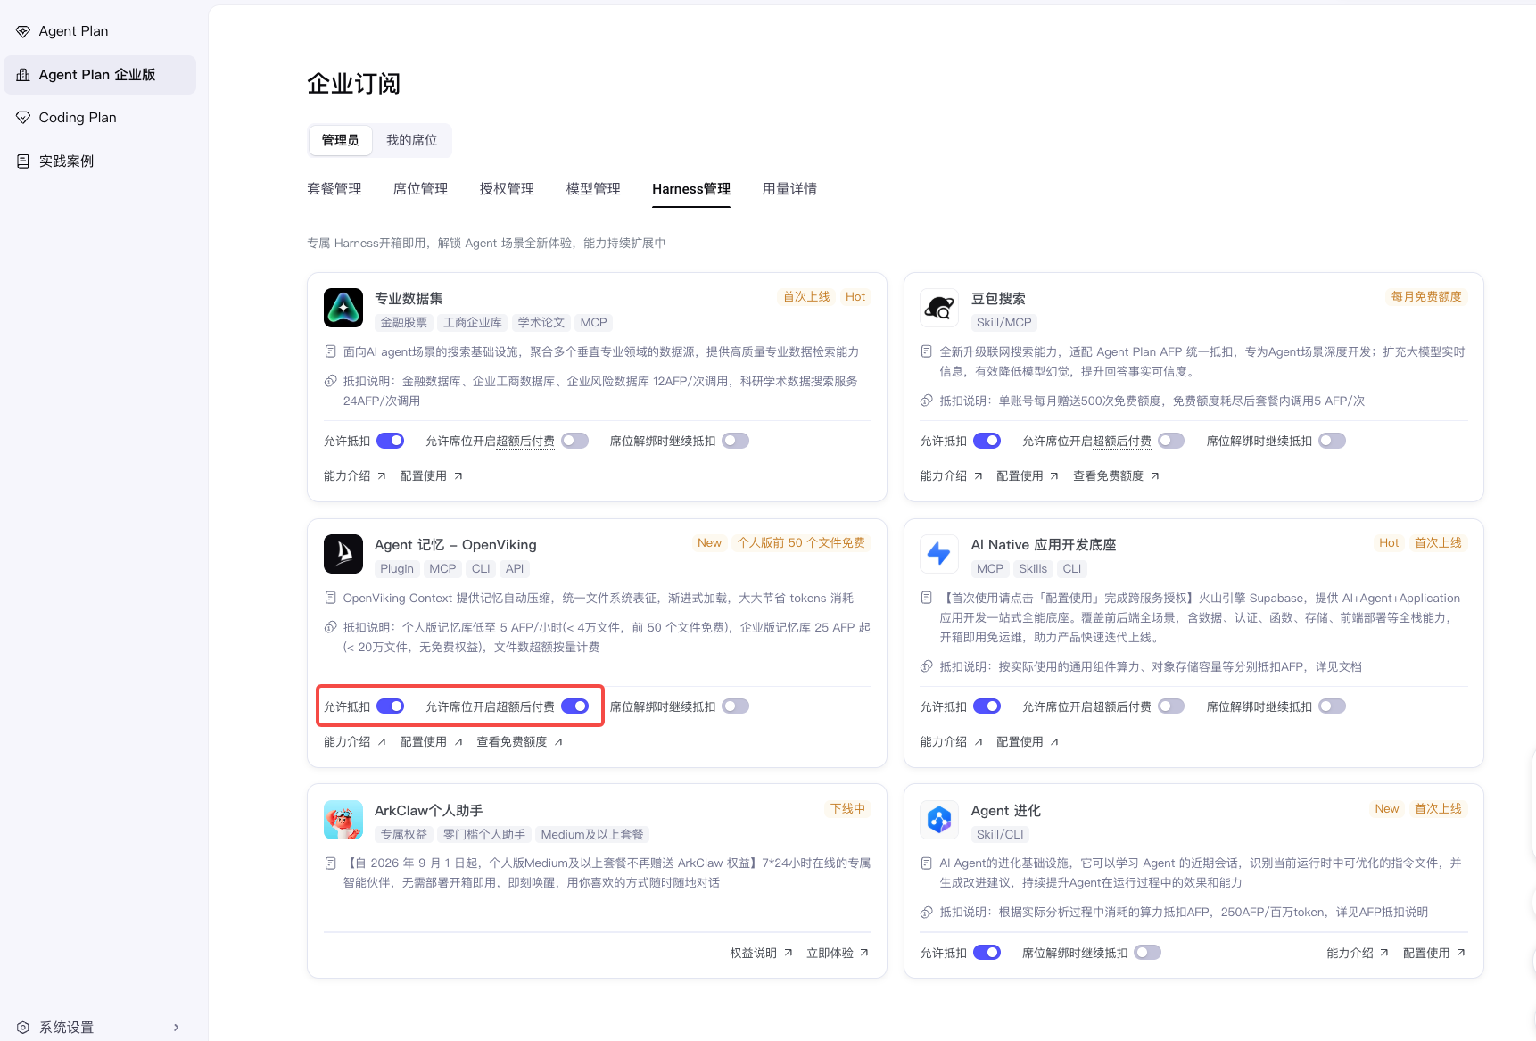1536x1041 pixels.
Task: Enable 席位解绑时继续抵扣 on OpenViking card
Action: click(x=736, y=706)
